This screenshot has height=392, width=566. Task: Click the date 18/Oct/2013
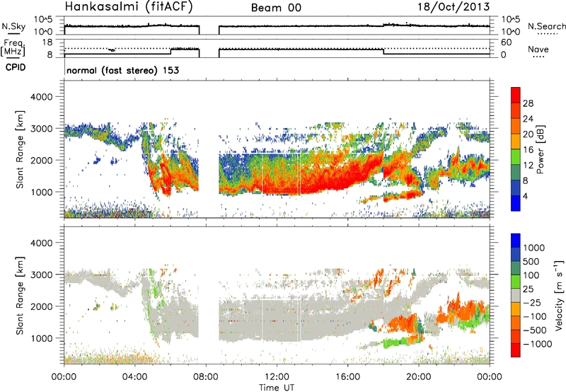(454, 7)
